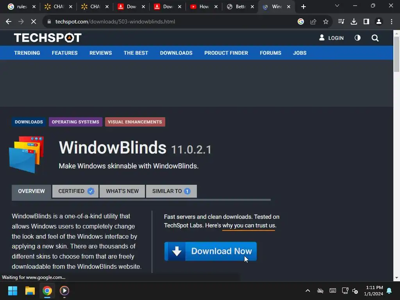Open REVIEWS in the navigation bar

pyautogui.click(x=100, y=53)
